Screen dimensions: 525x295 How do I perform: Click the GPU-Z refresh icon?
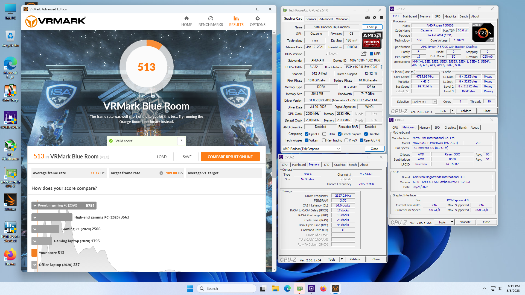point(374,17)
